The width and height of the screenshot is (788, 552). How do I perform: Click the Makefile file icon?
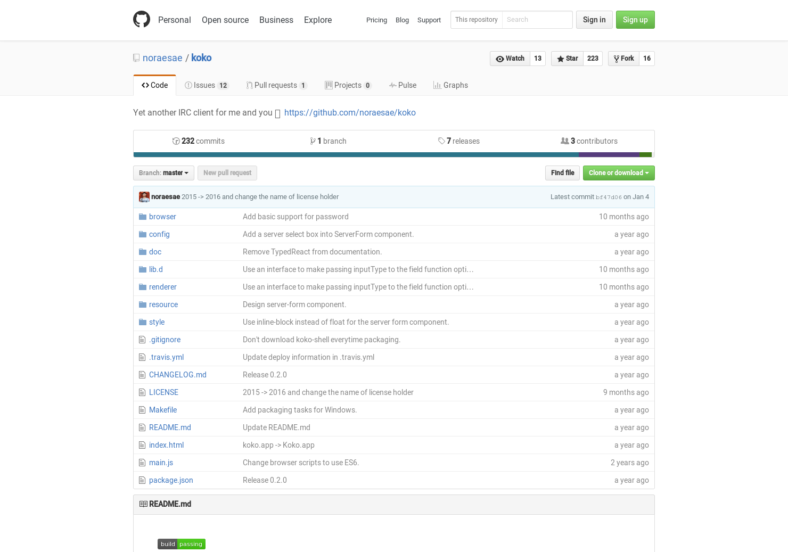(142, 410)
